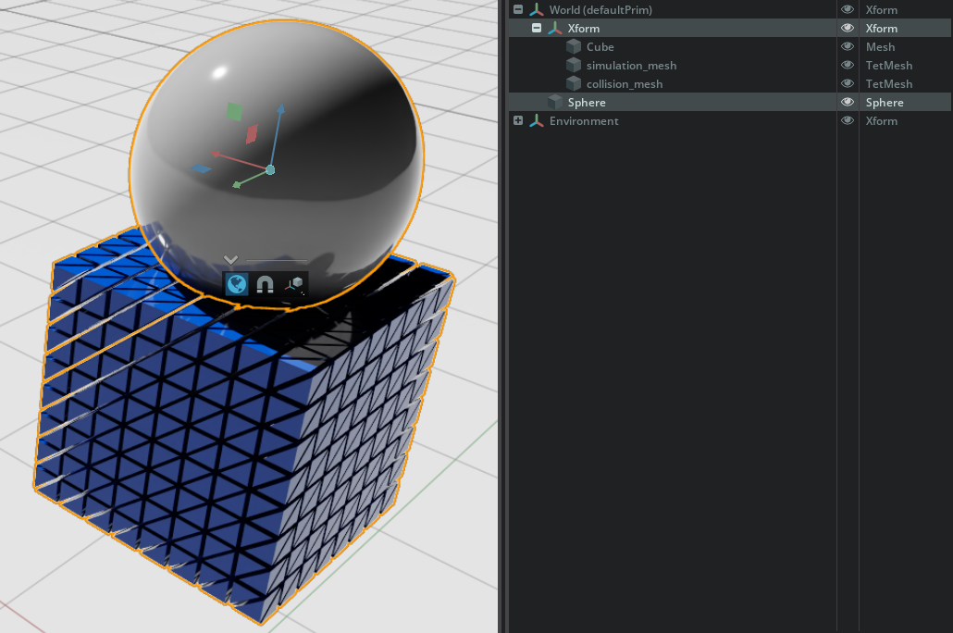
Task: Click the cube icon next to Cube
Action: 574,47
